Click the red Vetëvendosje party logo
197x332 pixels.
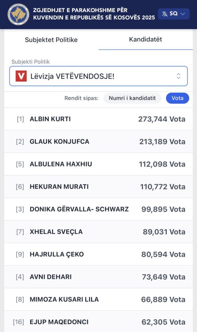[21, 77]
